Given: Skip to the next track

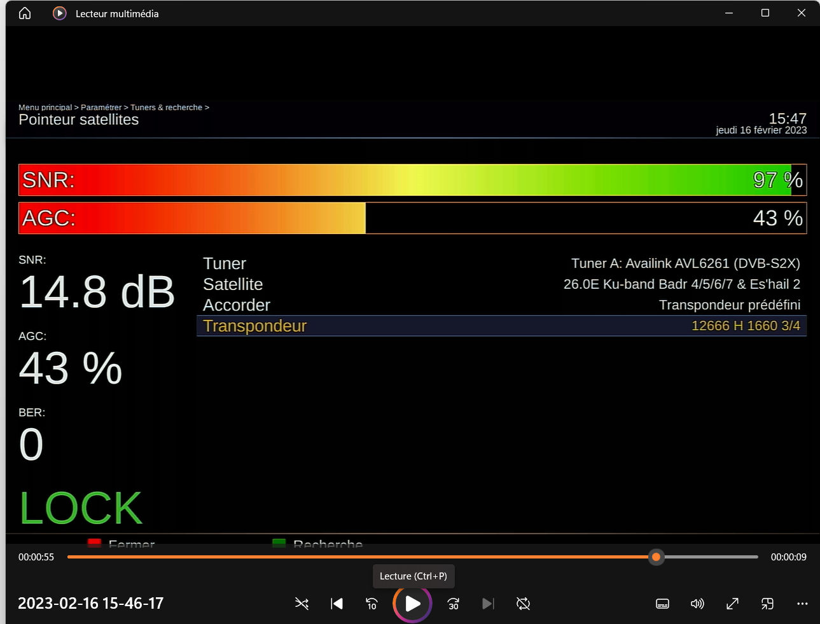Looking at the screenshot, I should [x=488, y=604].
